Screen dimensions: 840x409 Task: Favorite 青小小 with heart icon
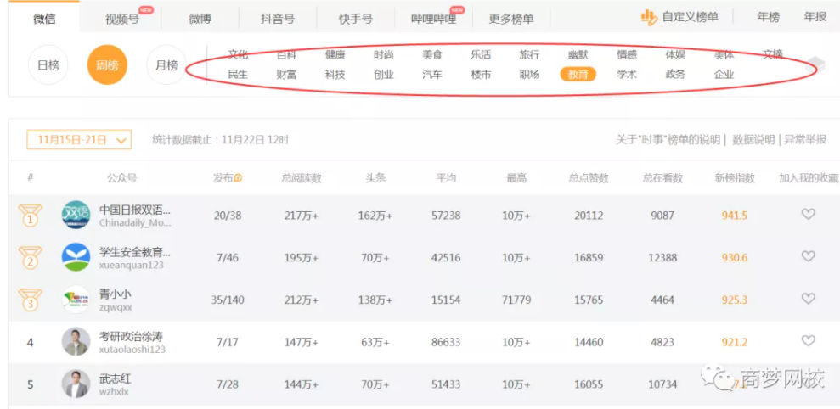coord(808,299)
